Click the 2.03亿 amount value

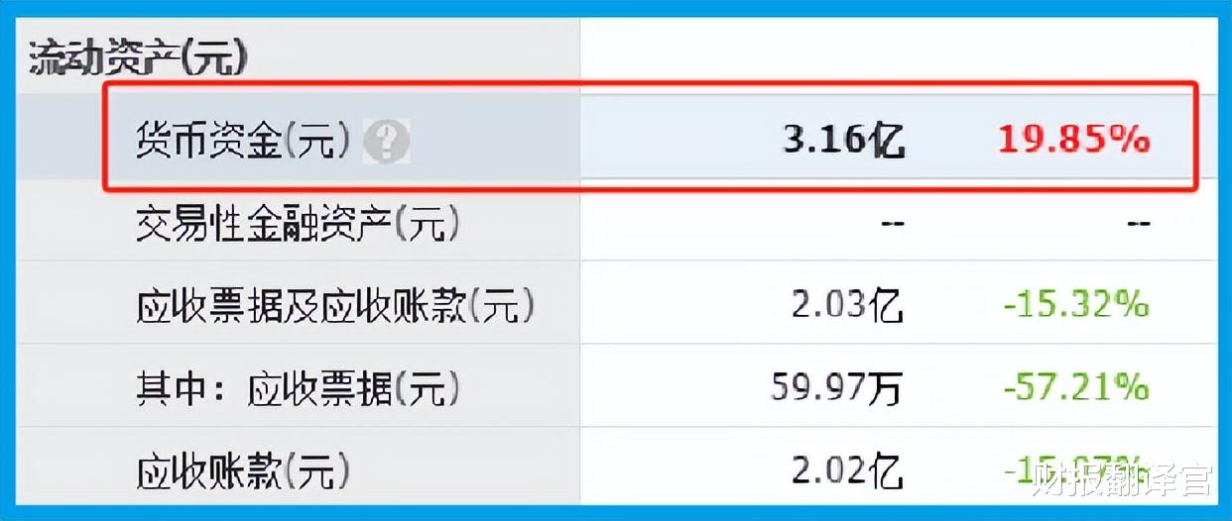(847, 306)
